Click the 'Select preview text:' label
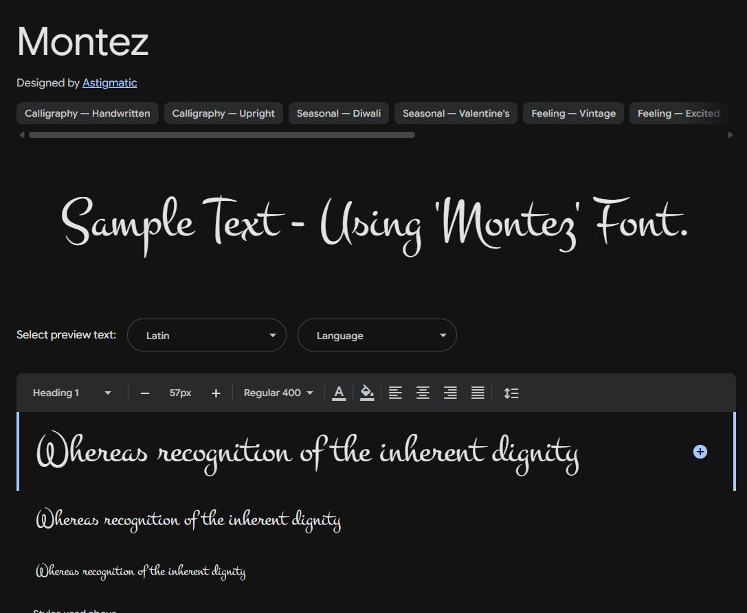This screenshot has width=747, height=613. pyautogui.click(x=66, y=335)
